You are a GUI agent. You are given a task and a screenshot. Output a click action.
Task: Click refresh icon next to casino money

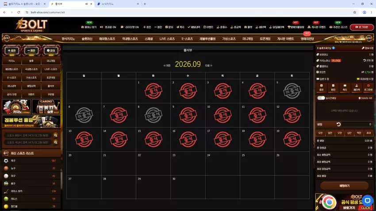(x=364, y=60)
